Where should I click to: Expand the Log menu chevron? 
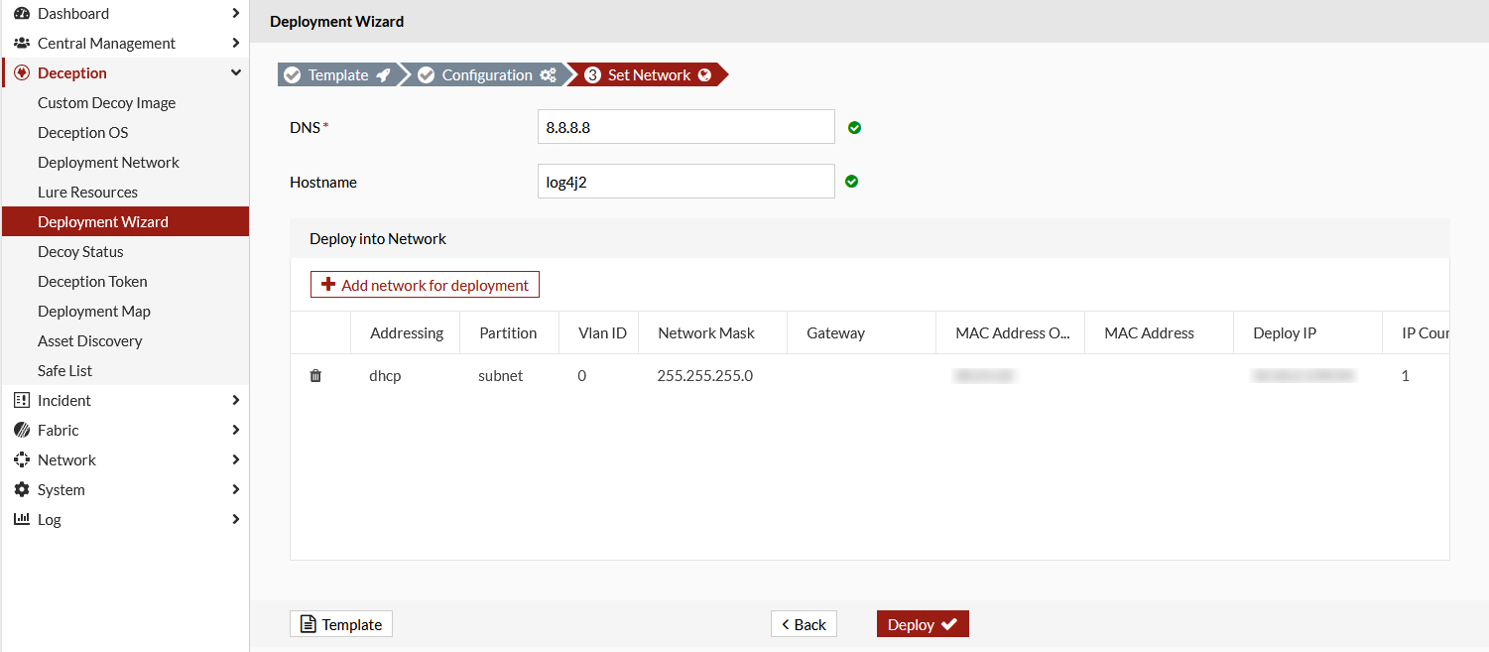click(235, 520)
